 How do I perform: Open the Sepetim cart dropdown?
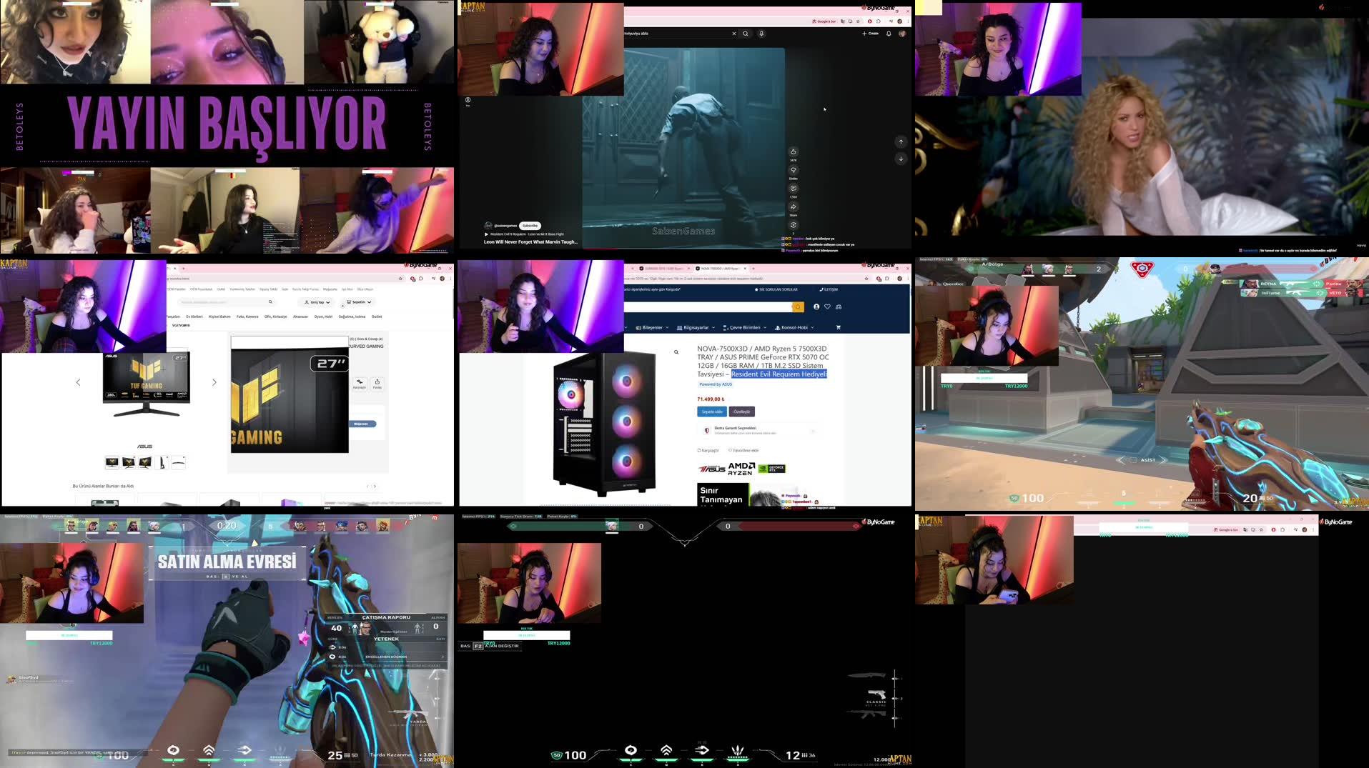(359, 301)
